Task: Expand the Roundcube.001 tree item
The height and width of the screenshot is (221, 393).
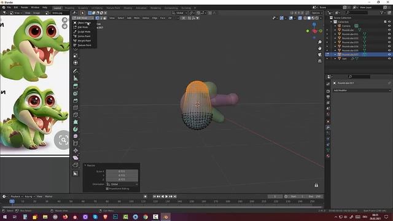Action: pyautogui.click(x=335, y=34)
